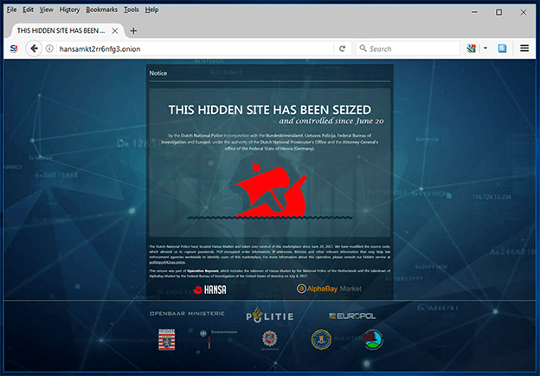Click the blue square toolbar icon
The image size is (540, 376).
(x=502, y=48)
